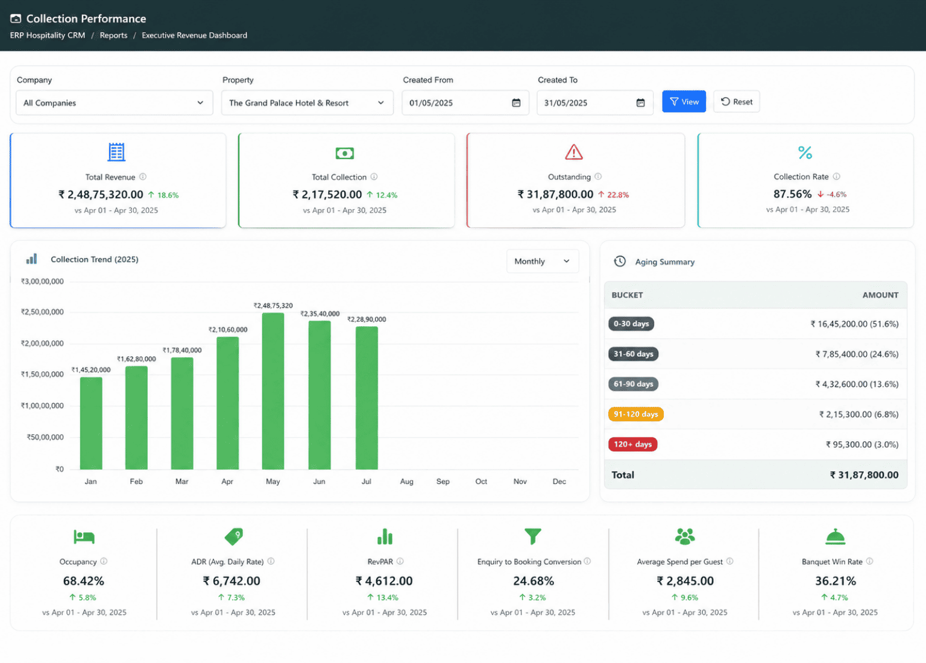Open the Monthly period dropdown
926x663 pixels.
point(543,261)
